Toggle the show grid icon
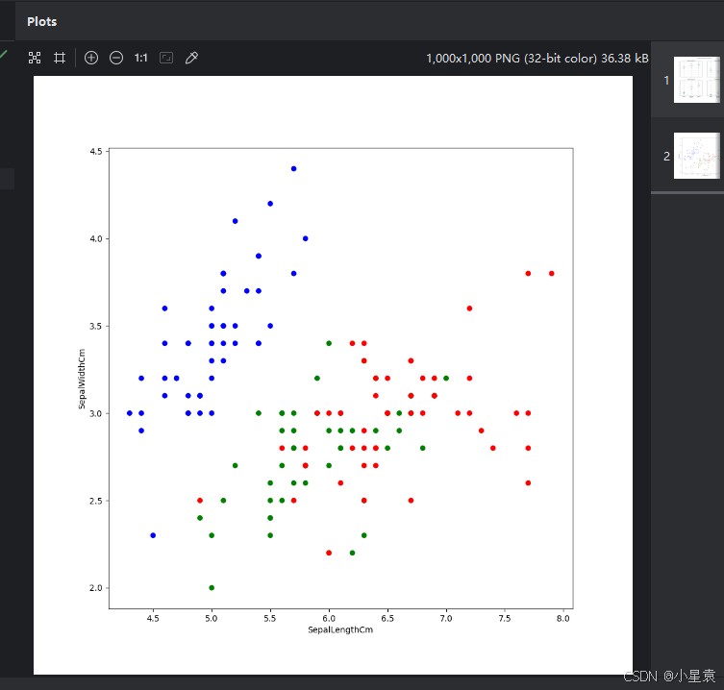Screen dimensions: 724x690 pos(60,58)
